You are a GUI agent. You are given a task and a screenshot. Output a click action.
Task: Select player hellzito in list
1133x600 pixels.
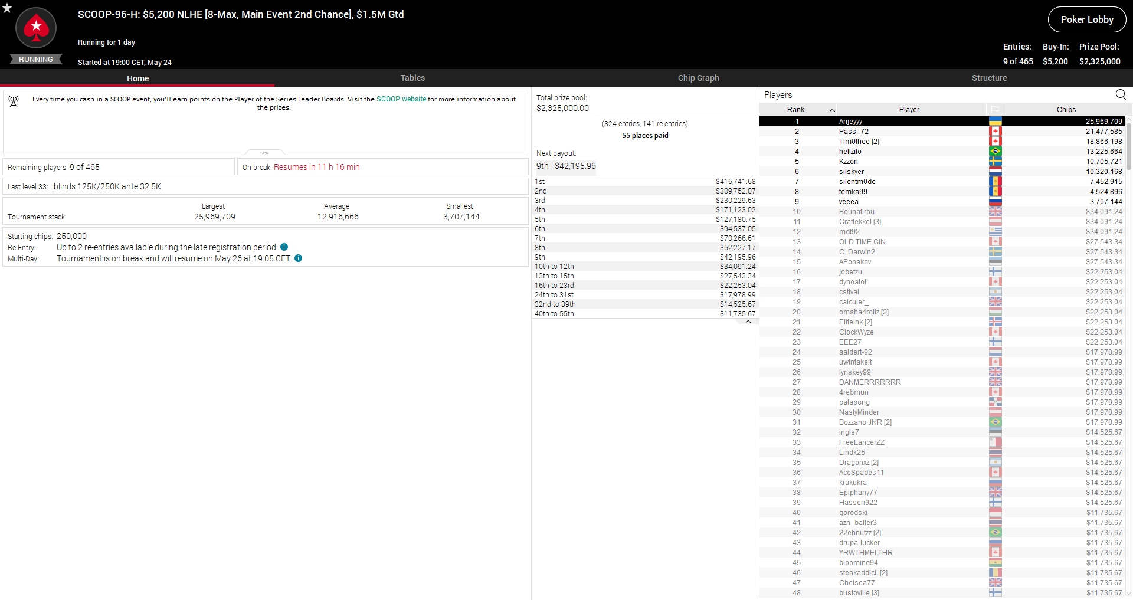(x=942, y=152)
